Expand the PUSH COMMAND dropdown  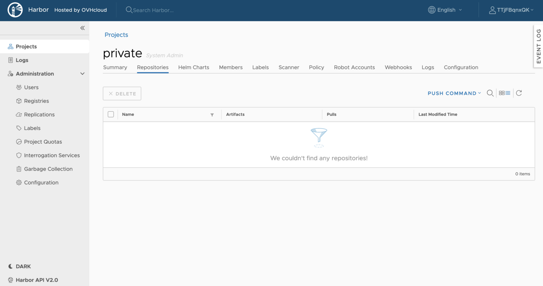(454, 93)
